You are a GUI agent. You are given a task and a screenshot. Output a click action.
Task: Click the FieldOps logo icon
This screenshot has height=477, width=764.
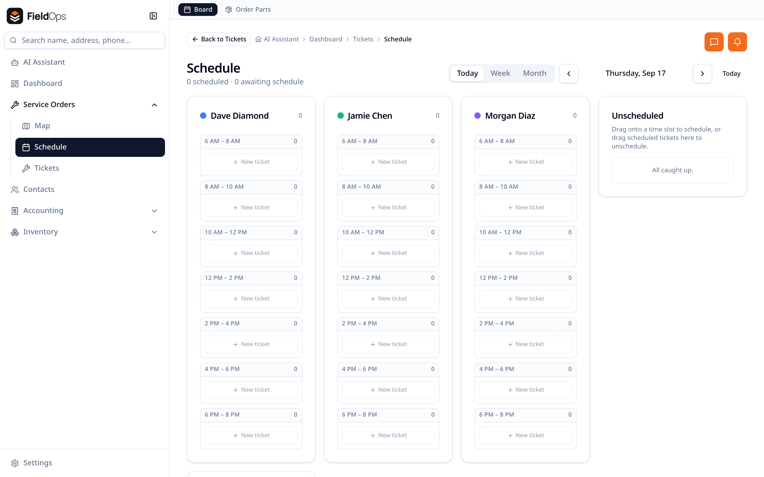coord(15,16)
